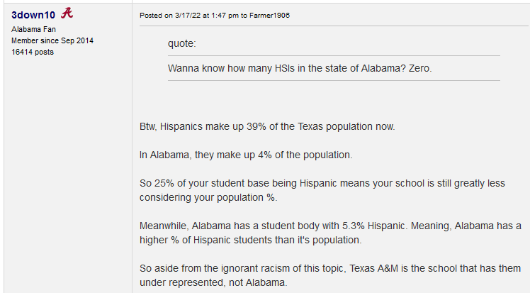Screen dimensions: 530x293
Task: Open the 3down10 user profile link
Action: (x=33, y=13)
